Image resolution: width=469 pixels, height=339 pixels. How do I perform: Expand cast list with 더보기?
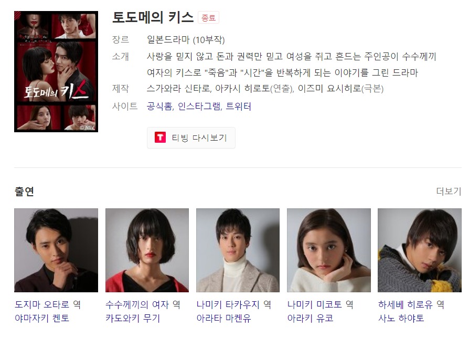[449, 191]
